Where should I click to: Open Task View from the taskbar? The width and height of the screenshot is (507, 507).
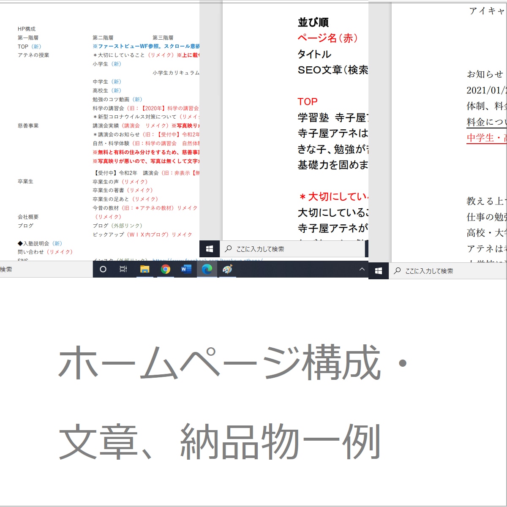pyautogui.click(x=123, y=269)
